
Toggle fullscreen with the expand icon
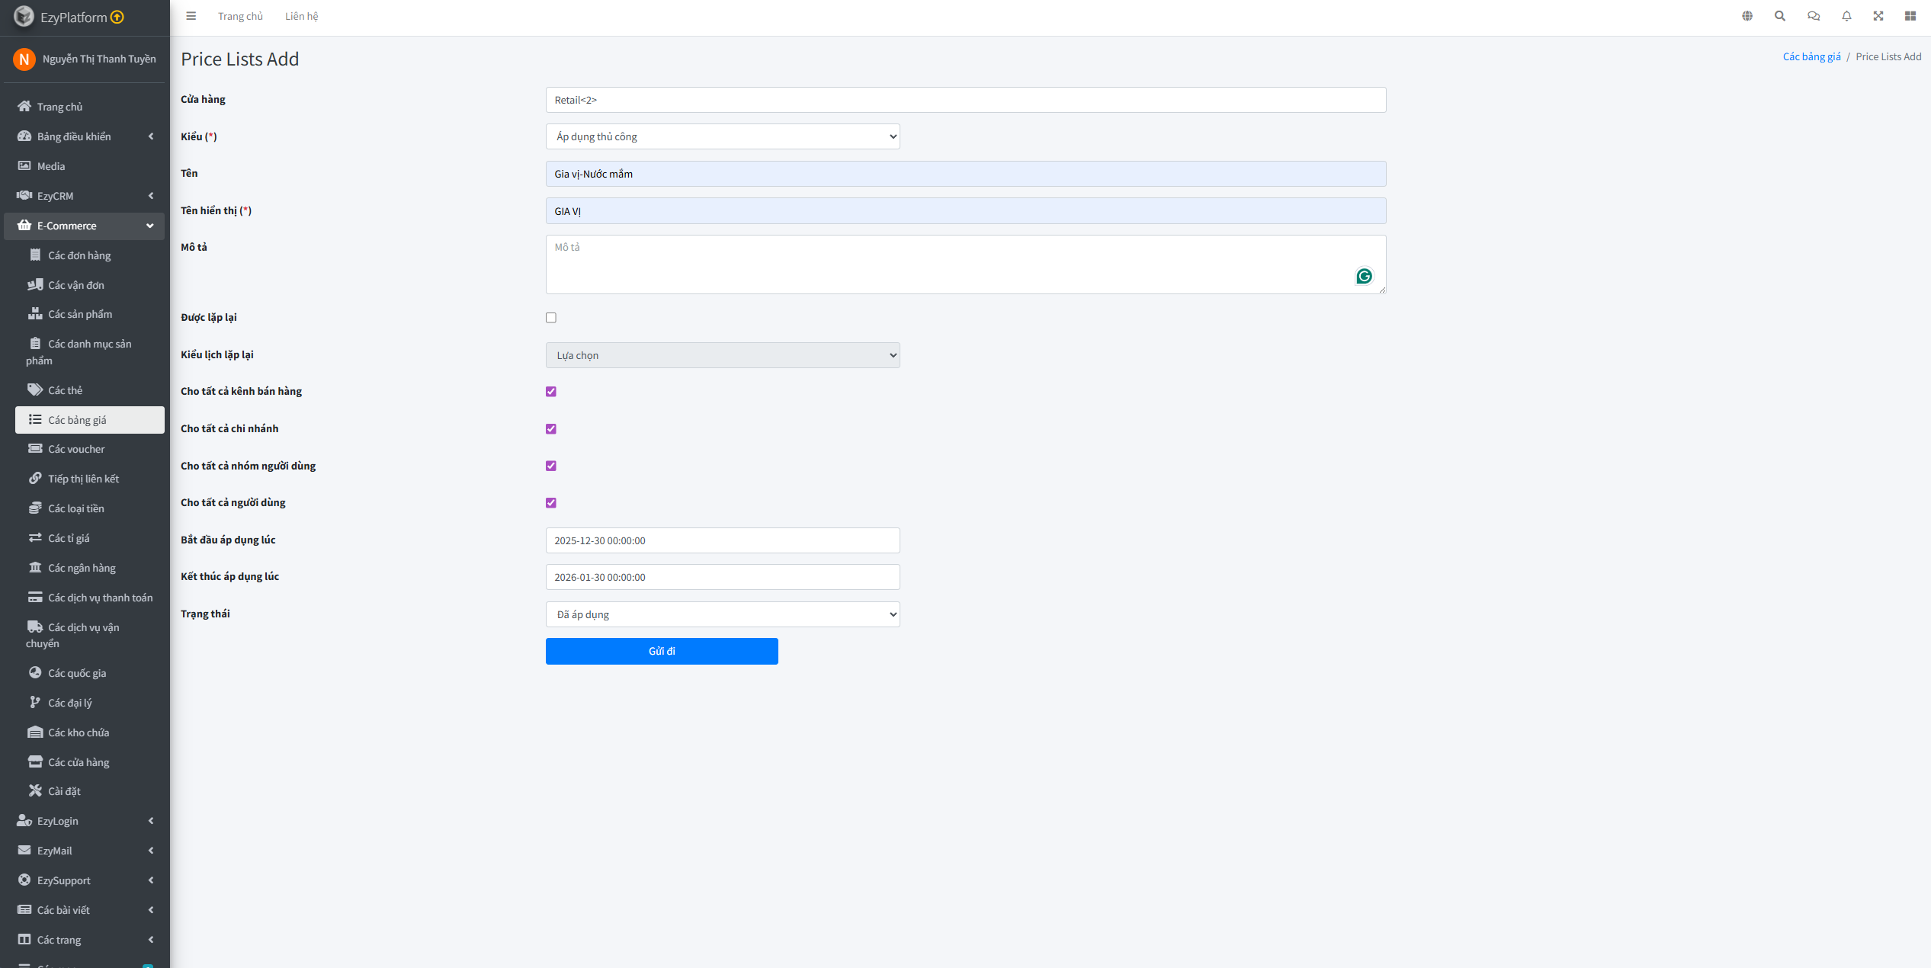pyautogui.click(x=1878, y=16)
